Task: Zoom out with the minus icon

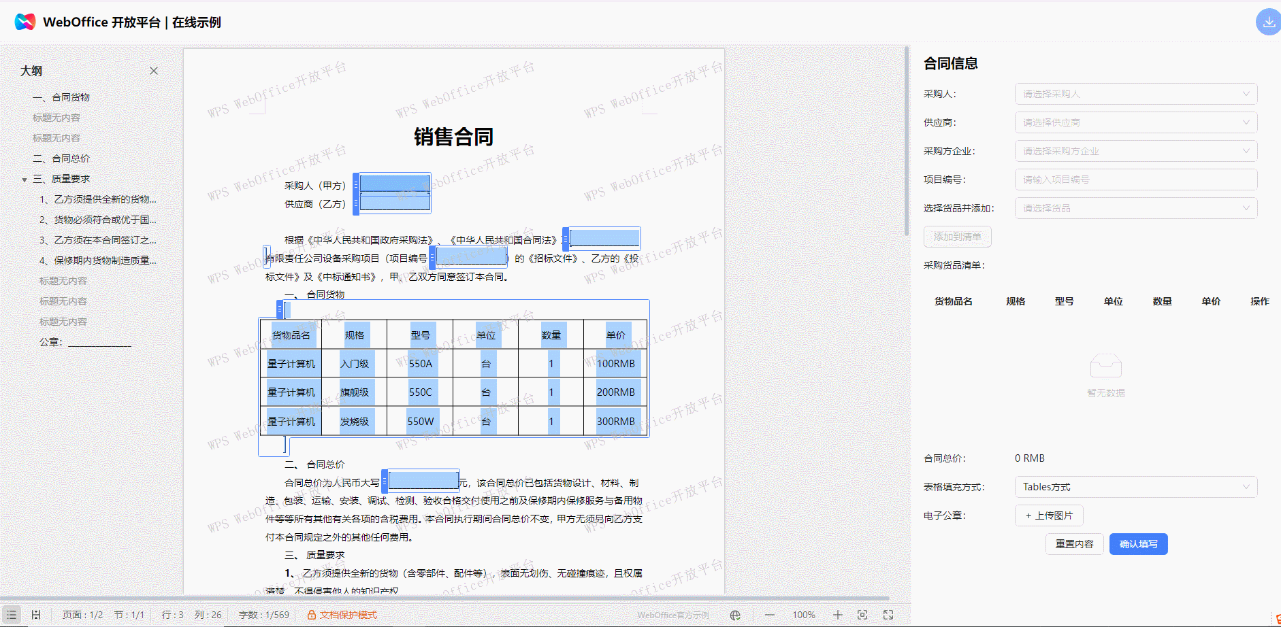Action: 770,615
